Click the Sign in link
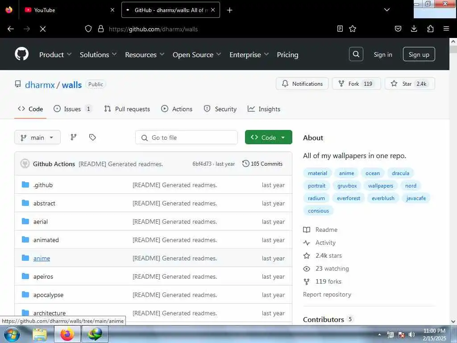The height and width of the screenshot is (343, 457). pos(382,54)
